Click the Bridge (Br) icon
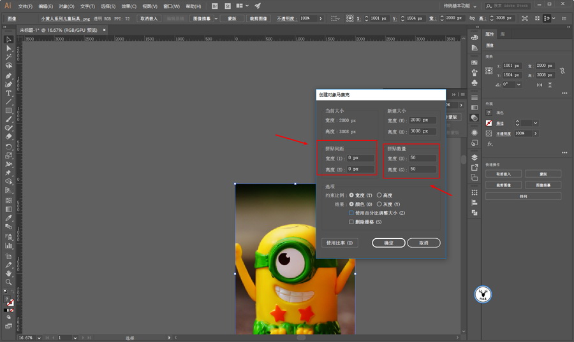This screenshot has width=574, height=342. point(214,6)
